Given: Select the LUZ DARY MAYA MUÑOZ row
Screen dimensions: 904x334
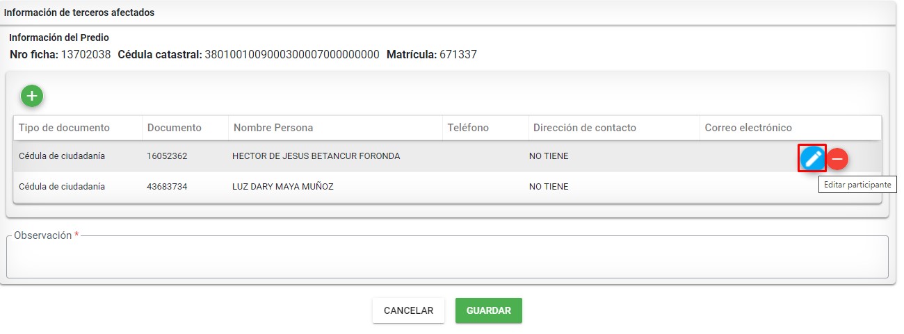Looking at the screenshot, I should [x=447, y=187].
